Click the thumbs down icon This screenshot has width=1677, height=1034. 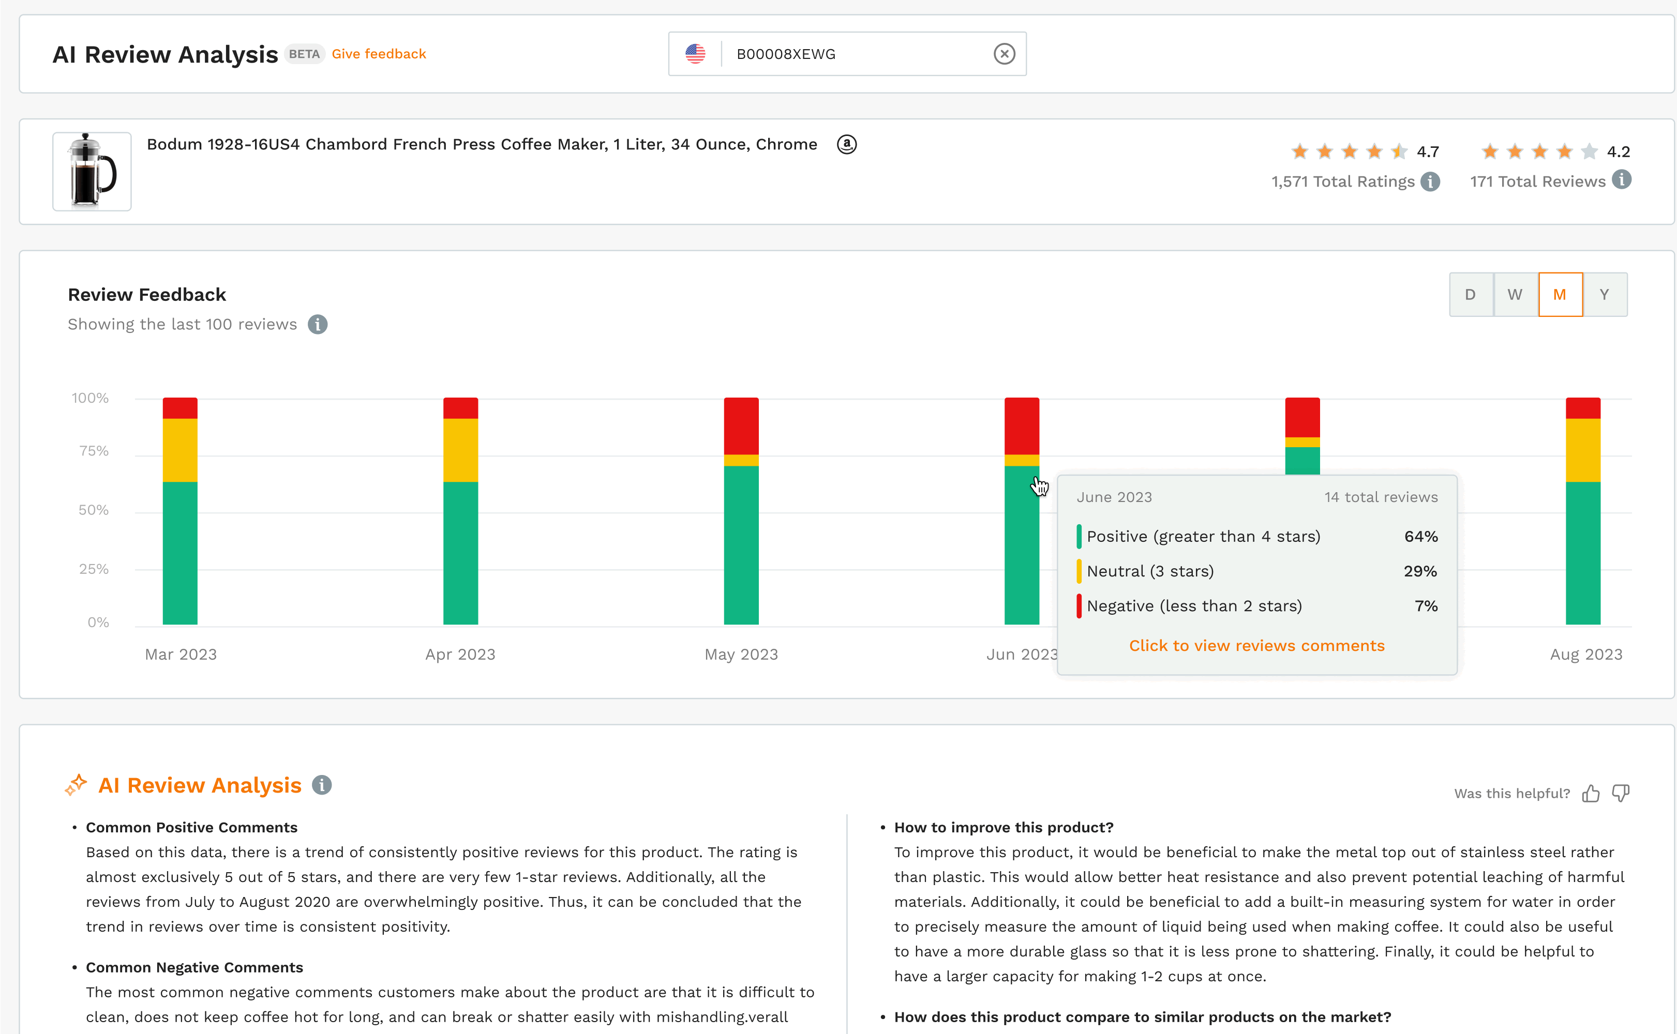click(1620, 793)
